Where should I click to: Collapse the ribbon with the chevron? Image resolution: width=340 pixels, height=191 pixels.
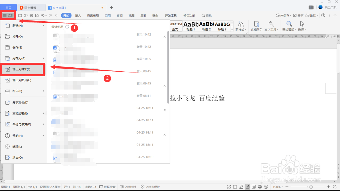pos(335,15)
